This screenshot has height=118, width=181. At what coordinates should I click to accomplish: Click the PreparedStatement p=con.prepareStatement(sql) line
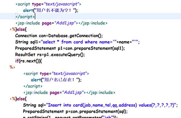pos(75,111)
